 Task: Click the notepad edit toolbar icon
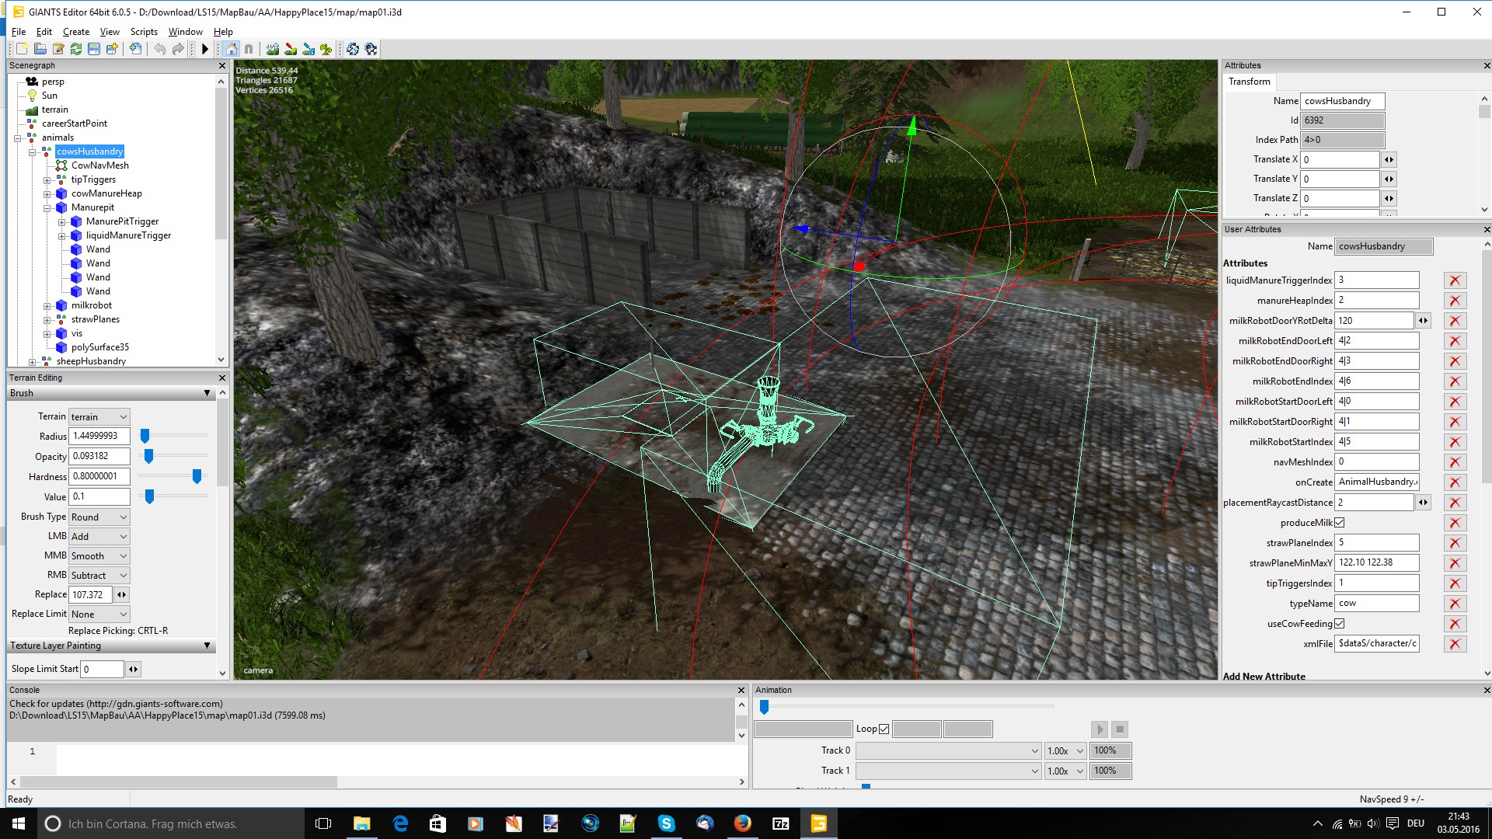(x=58, y=49)
